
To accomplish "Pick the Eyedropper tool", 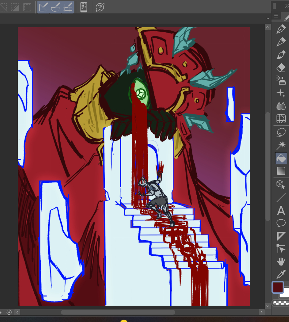I will [281, 274].
